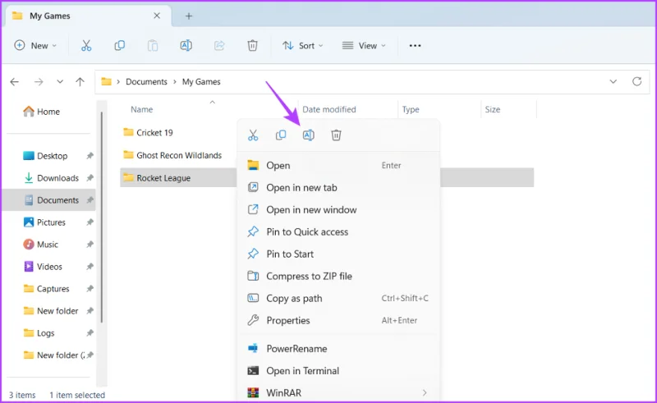
Task: Select Open in context menu
Action: [x=338, y=166]
